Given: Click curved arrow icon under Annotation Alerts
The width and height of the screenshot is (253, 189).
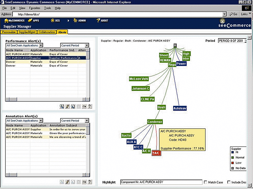Looking at the screenshot, I should 84,182.
